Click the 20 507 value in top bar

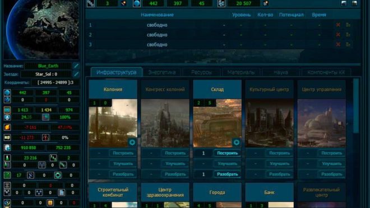pyautogui.click(x=243, y=3)
